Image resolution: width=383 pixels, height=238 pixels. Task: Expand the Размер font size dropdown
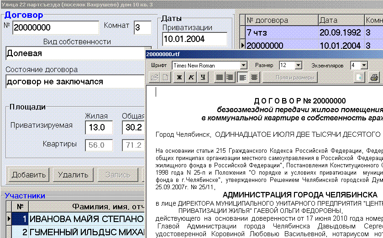click(x=298, y=66)
